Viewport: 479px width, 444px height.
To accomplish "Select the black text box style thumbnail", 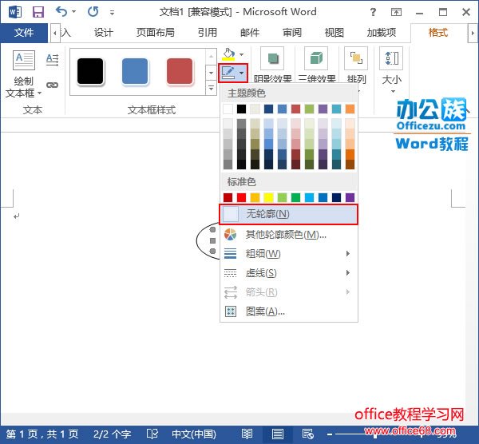I will coord(91,71).
